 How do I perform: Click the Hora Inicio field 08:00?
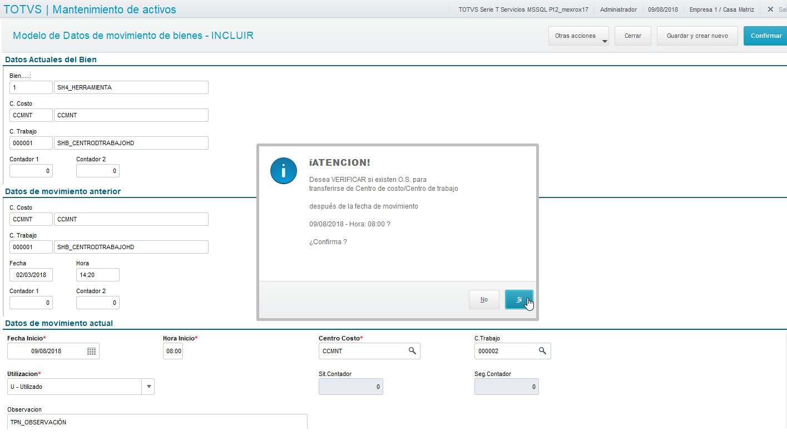click(x=173, y=351)
